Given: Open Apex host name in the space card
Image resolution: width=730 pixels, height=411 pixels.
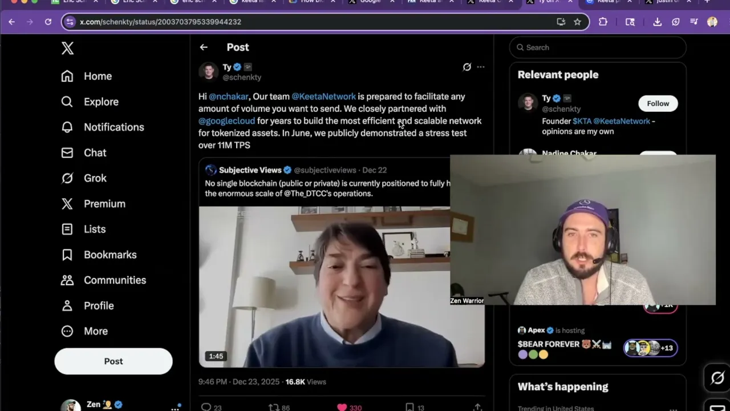Looking at the screenshot, I should (x=536, y=331).
